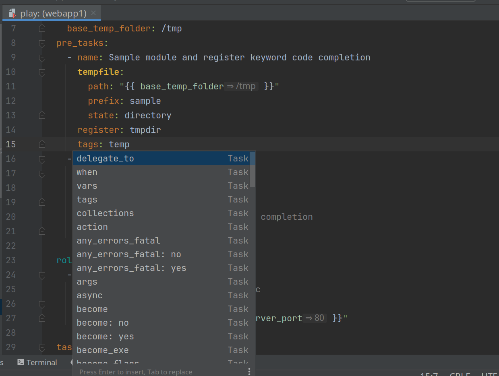Image resolution: width=499 pixels, height=376 pixels.
Task: Collapse the pre_tasks block at line 8
Action: (42, 43)
